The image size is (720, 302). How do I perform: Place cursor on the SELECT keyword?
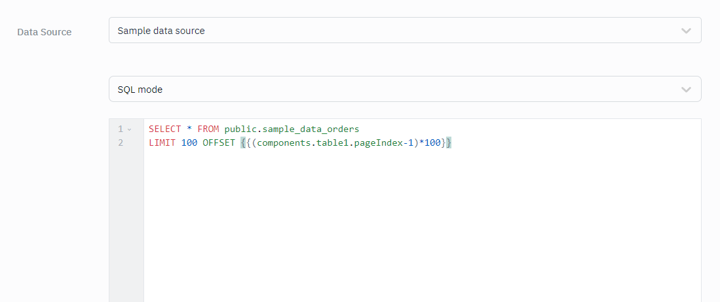[164, 129]
